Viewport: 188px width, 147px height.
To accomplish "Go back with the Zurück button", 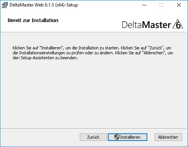I will click(x=93, y=137).
